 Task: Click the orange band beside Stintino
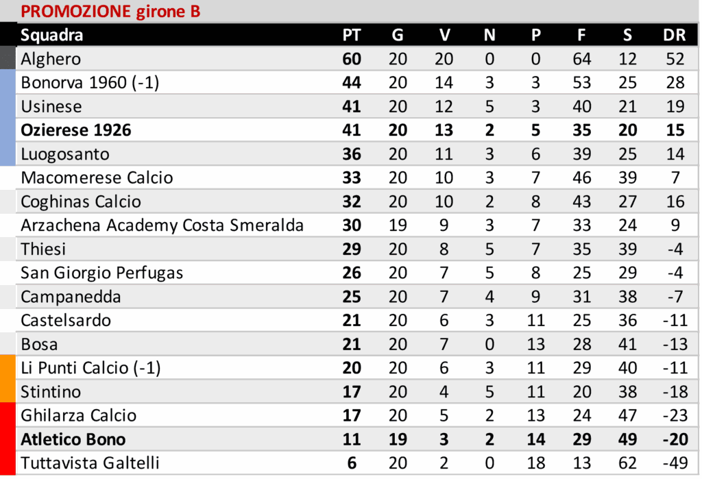[8, 392]
